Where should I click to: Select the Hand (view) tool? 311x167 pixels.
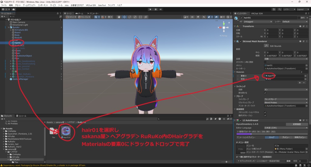pos(119,17)
